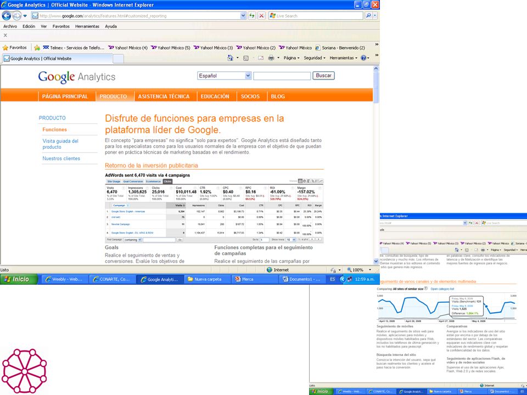Open the SOCIOS nav tab

250,97
